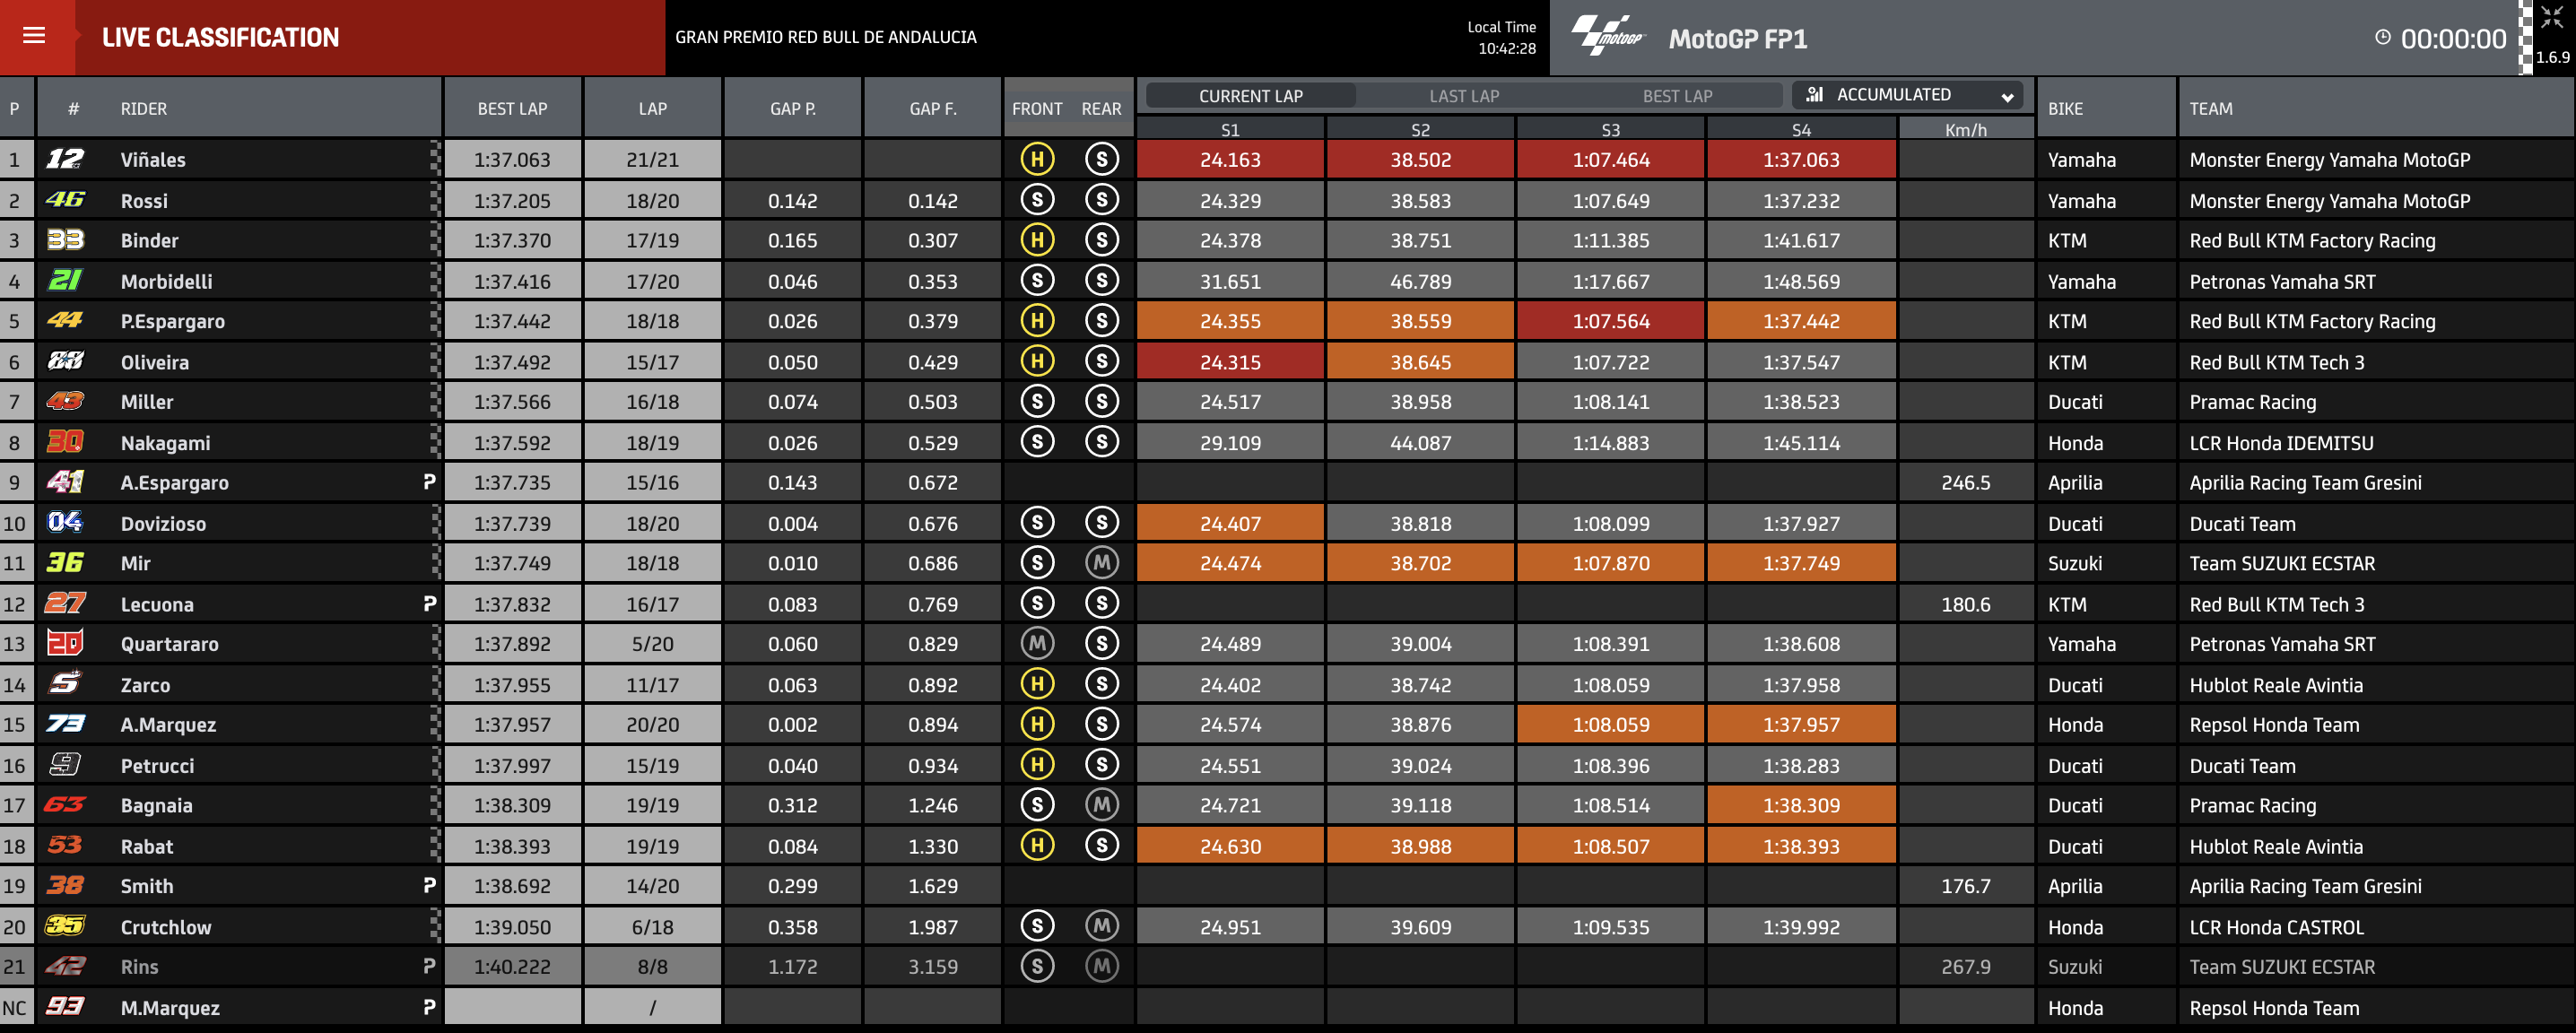This screenshot has width=2576, height=1033.
Task: Select rider Morbidelli name
Action: coord(166,281)
